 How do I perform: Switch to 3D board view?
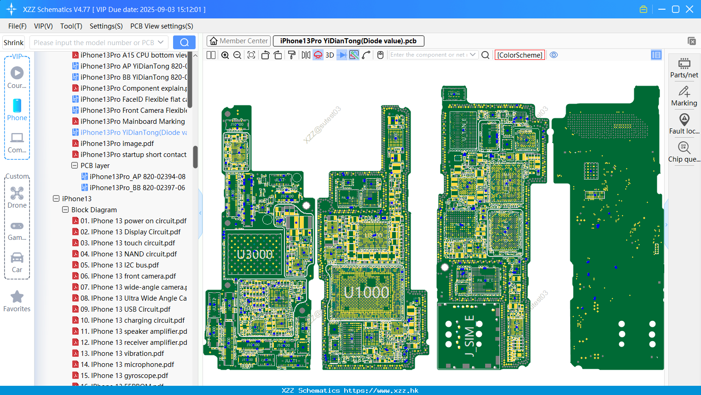pyautogui.click(x=330, y=55)
